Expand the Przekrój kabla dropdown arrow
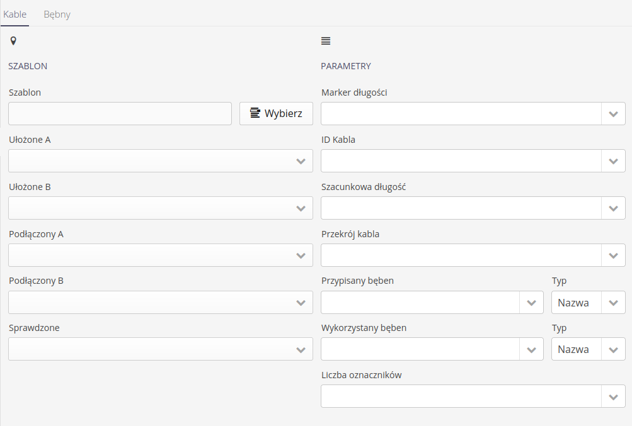This screenshot has height=426, width=632. click(613, 255)
